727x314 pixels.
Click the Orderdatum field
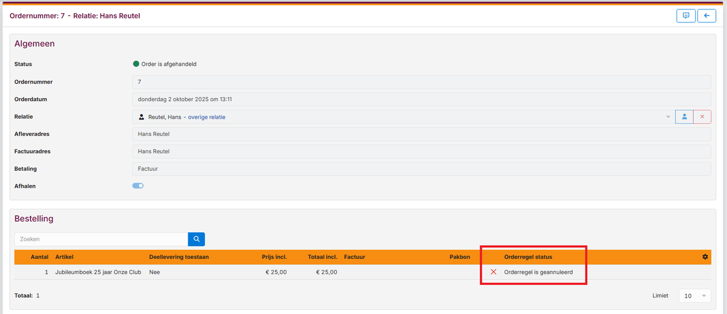click(421, 99)
